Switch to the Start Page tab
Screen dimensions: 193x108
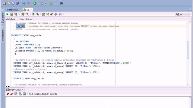click(x=12, y=10)
